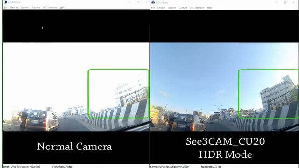The image size is (299, 168).
Task: Open Options menu in right e-CAMView window
Action: [172, 8]
